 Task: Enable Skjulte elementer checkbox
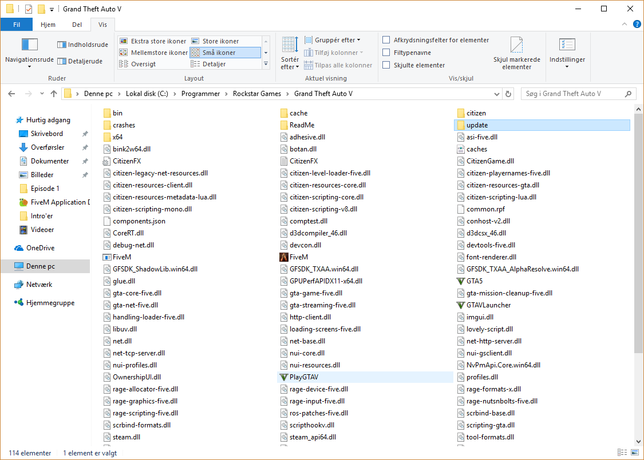(386, 65)
